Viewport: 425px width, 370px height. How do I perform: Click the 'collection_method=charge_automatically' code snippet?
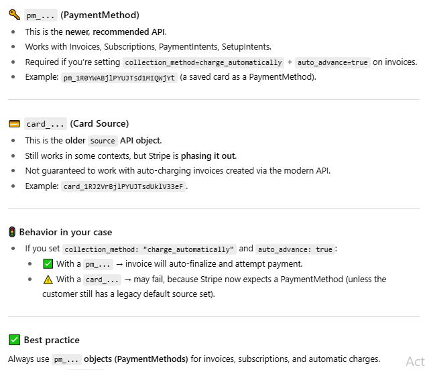click(x=203, y=62)
